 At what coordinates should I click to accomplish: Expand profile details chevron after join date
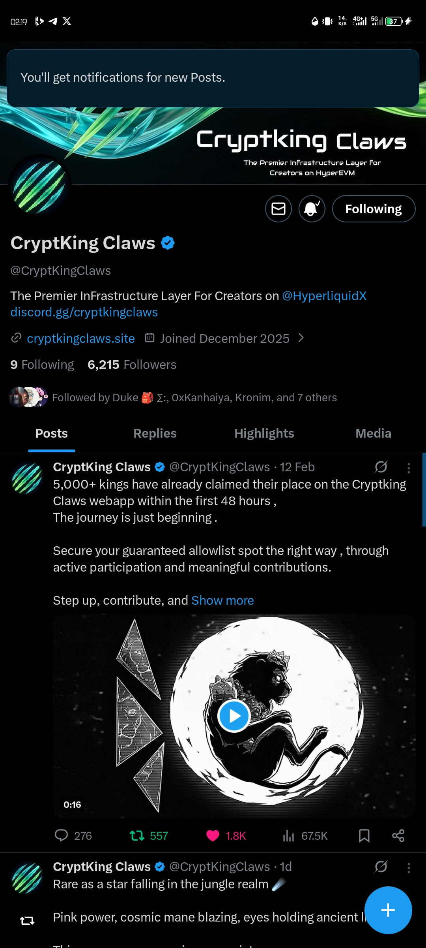point(301,338)
